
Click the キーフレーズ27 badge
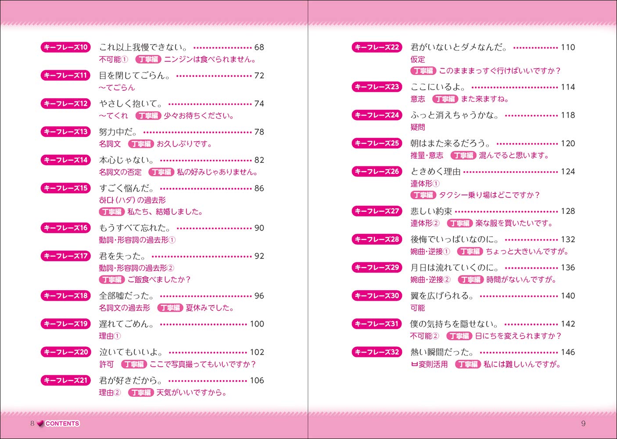pos(377,211)
